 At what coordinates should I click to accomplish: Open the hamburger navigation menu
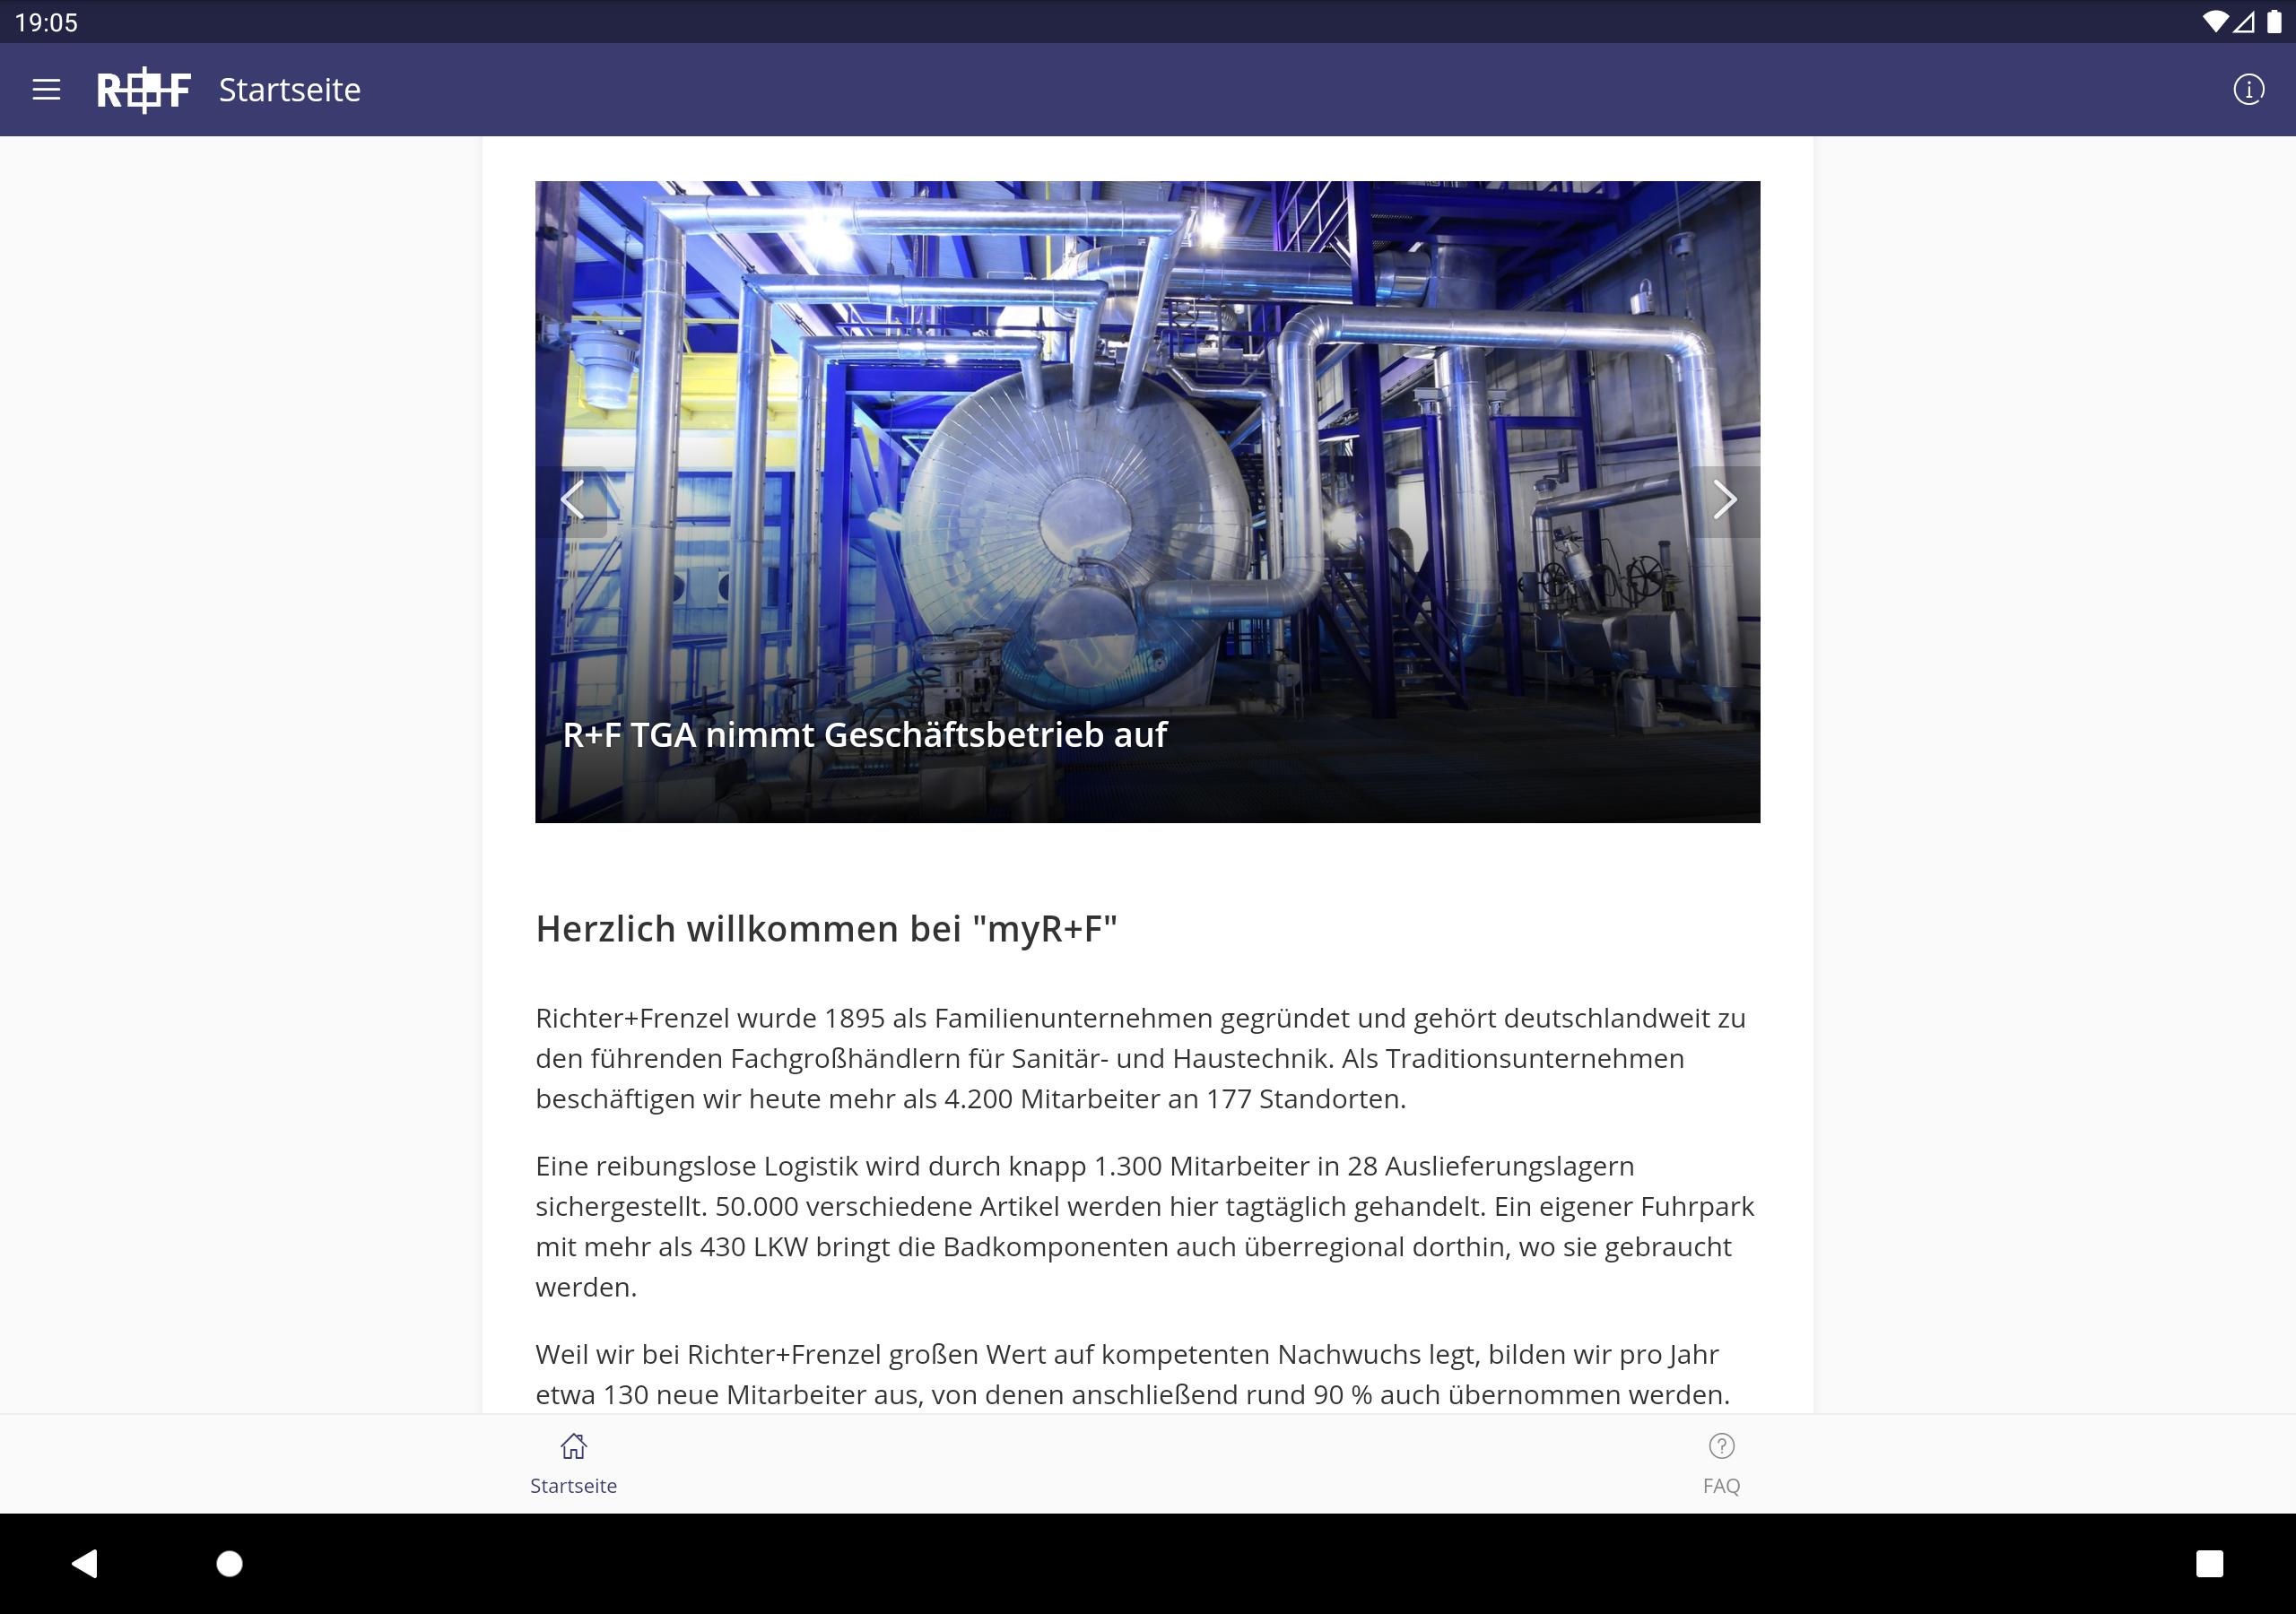(46, 90)
